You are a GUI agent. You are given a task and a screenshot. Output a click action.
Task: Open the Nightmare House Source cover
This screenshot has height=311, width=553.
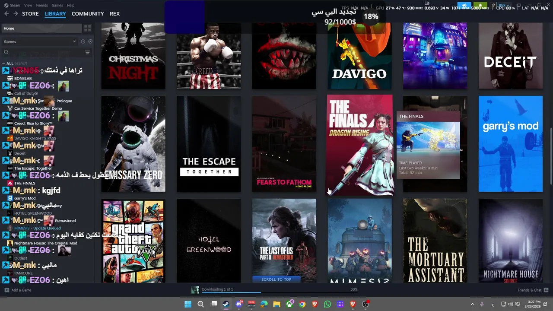pos(510,241)
